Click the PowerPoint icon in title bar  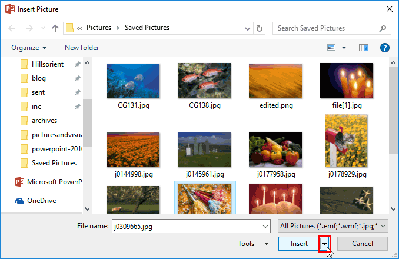10,9
